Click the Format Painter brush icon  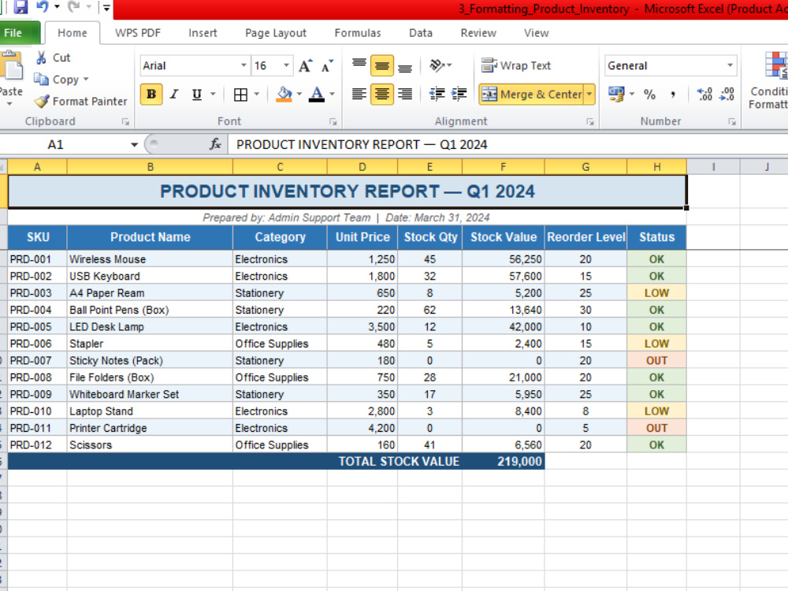pos(42,102)
